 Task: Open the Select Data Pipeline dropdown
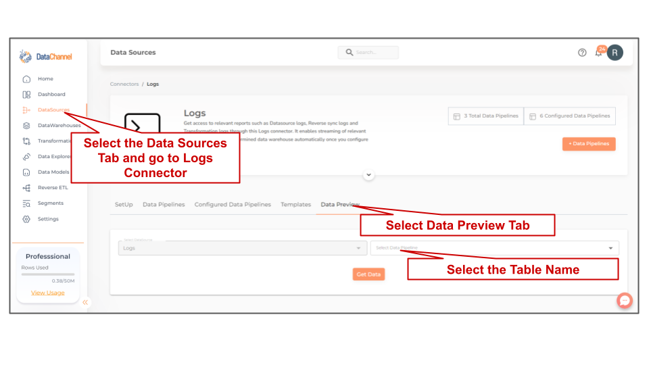495,248
